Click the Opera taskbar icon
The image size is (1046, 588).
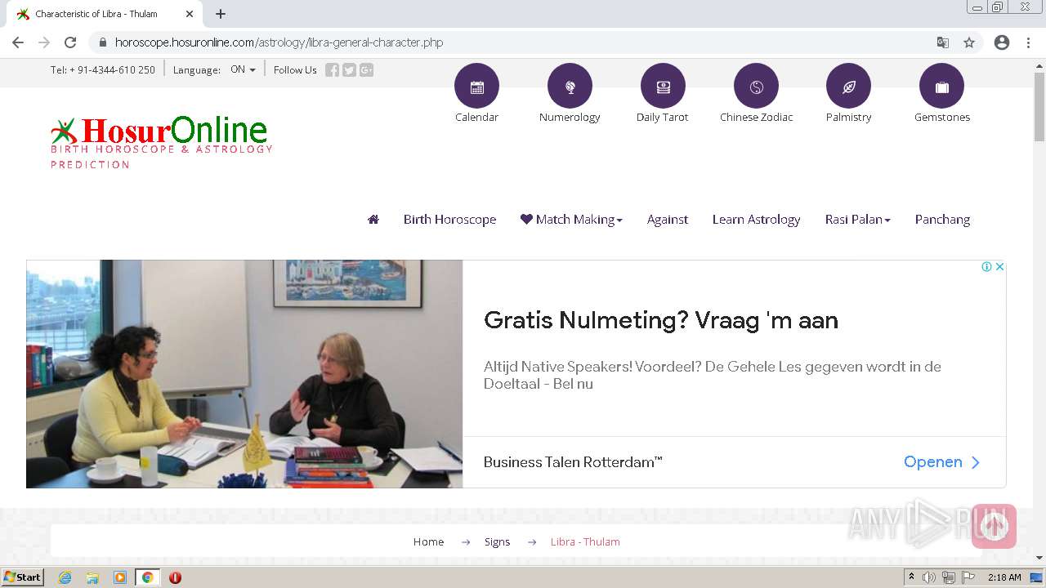175,577
